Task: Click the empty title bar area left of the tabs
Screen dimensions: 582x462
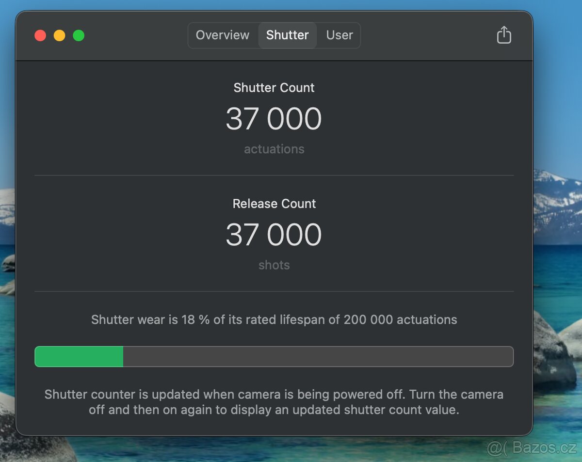Action: click(136, 35)
